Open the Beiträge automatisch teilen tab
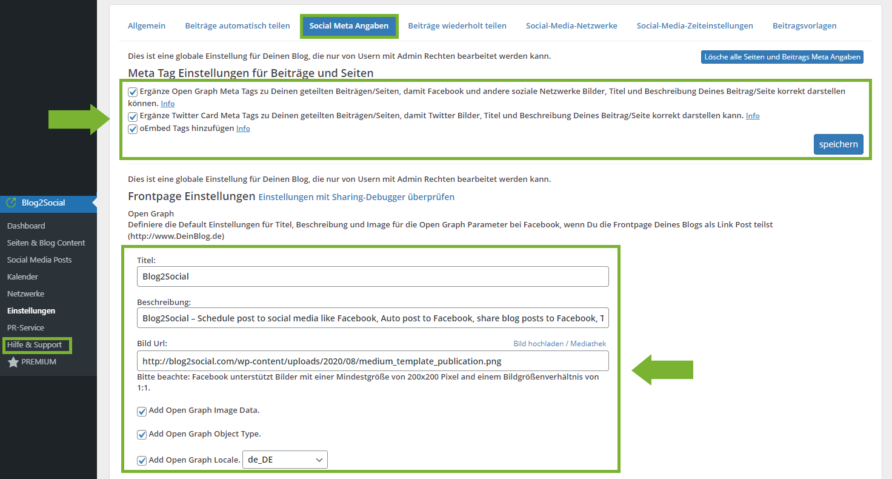 (x=238, y=26)
